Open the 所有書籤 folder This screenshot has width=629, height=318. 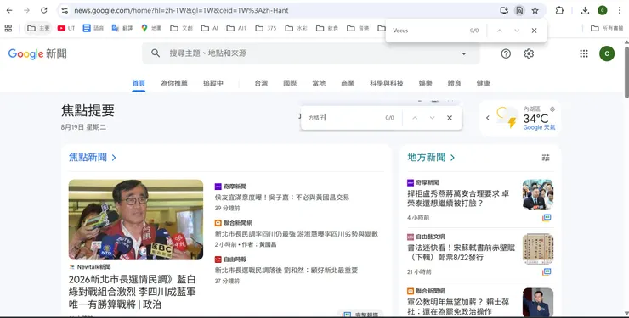coord(607,28)
